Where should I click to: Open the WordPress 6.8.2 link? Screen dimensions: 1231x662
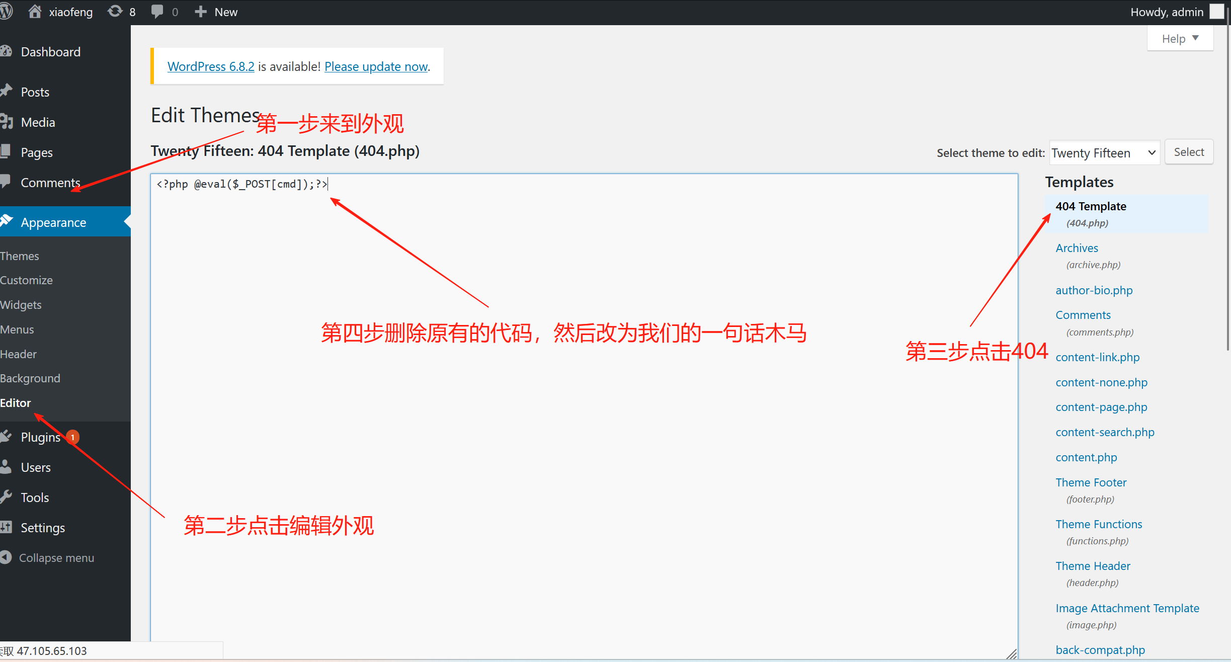coord(211,66)
